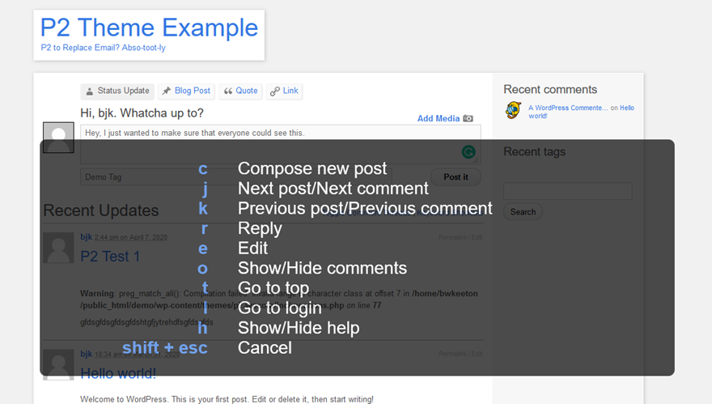Open the A WordPress Commenter link
712x404 pixels.
click(x=568, y=108)
